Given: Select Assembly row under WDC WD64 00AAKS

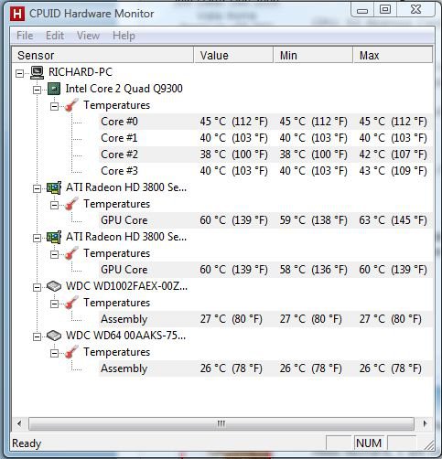Looking at the screenshot, I should [x=265, y=368].
